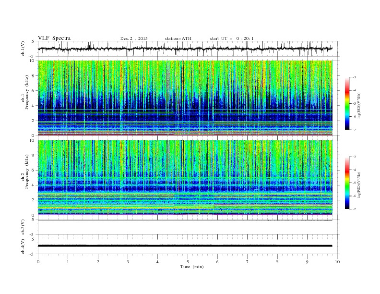380x294 pixels.
Task: Click the "ch.3(V)" axis label
Action: click(x=23, y=227)
